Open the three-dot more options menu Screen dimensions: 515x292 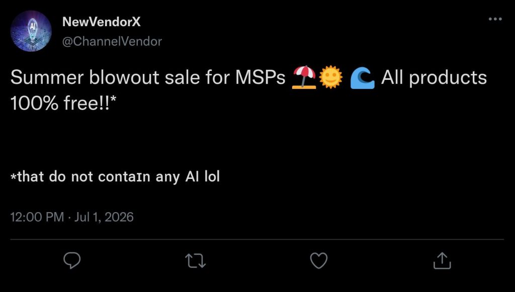(x=495, y=19)
